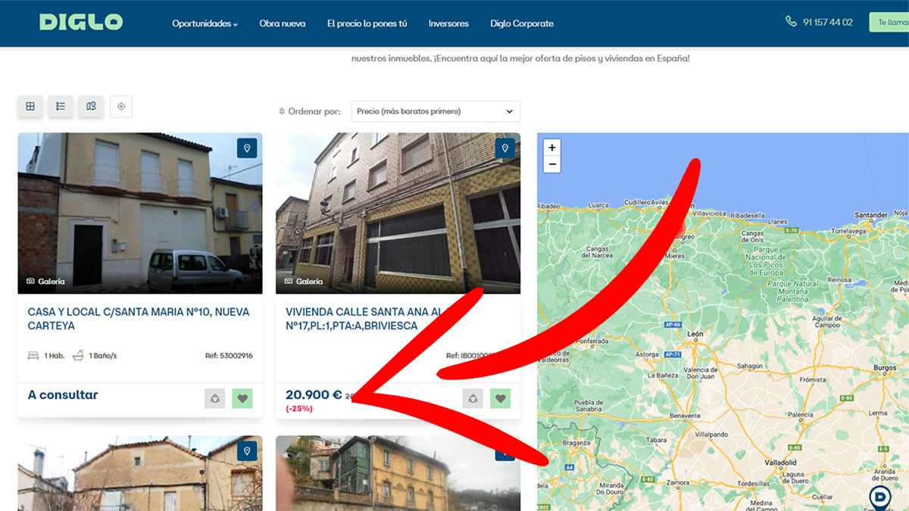The height and width of the screenshot is (511, 909).
Task: Click compare icon on Briviesca listing
Action: click(x=473, y=398)
